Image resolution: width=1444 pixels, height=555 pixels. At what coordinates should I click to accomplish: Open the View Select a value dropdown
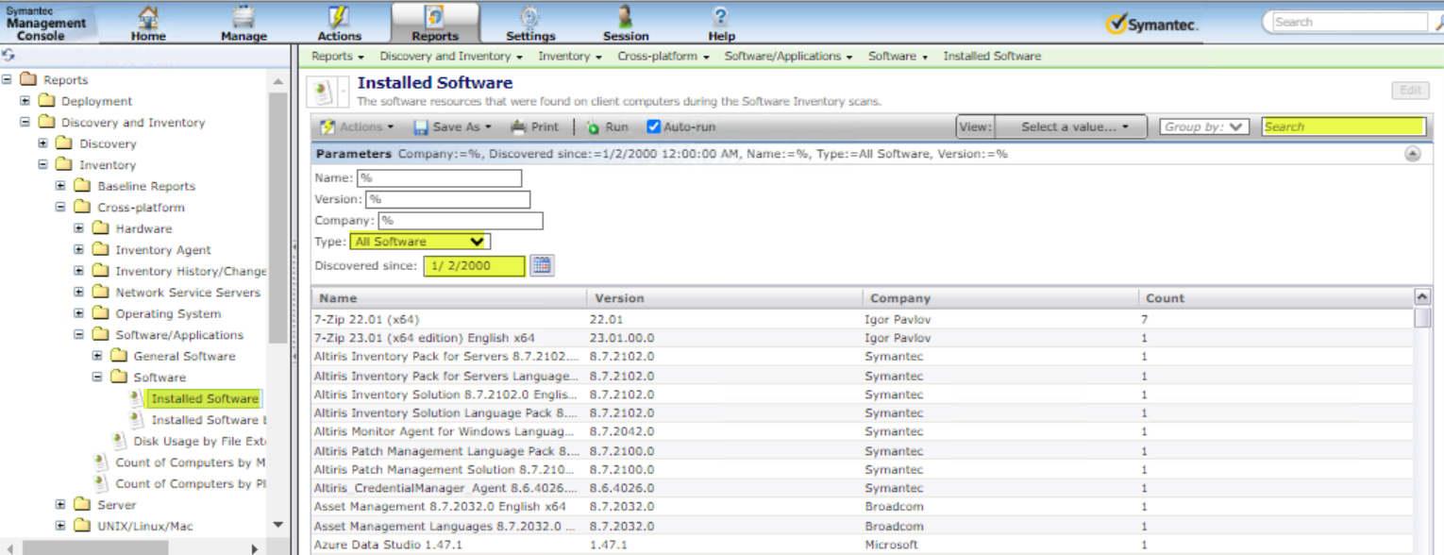pyautogui.click(x=1074, y=126)
